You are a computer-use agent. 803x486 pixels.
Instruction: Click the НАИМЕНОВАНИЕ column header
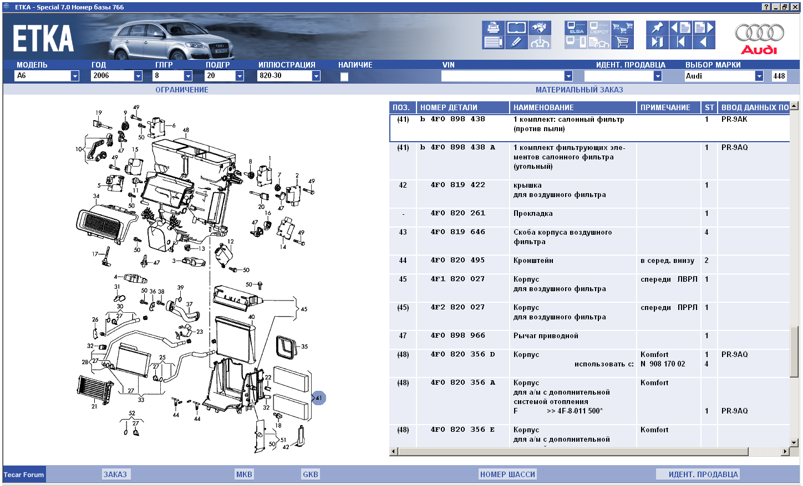pyautogui.click(x=573, y=107)
